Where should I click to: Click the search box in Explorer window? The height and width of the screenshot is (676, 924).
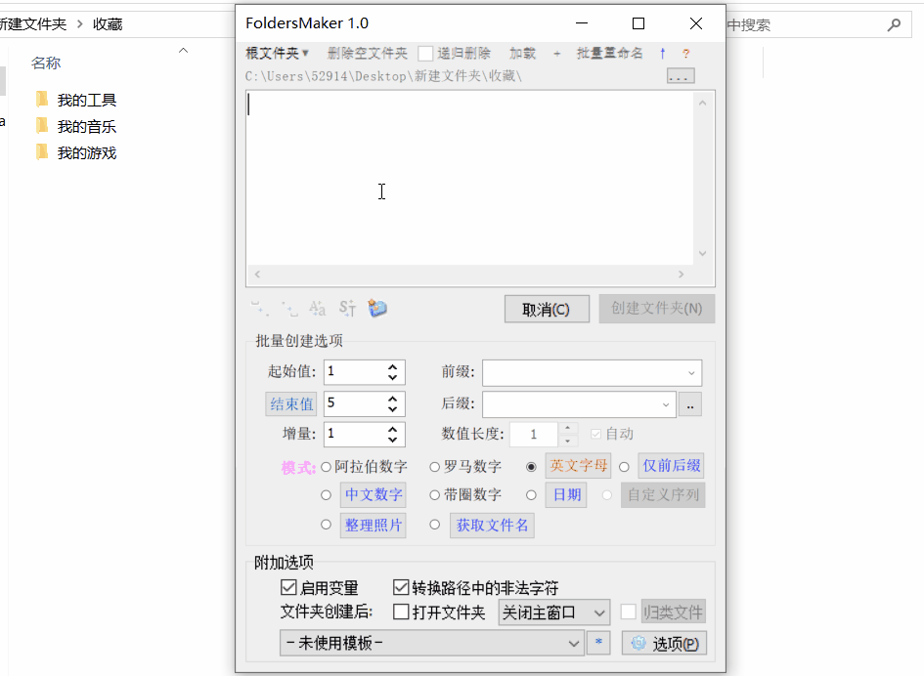[x=819, y=24]
